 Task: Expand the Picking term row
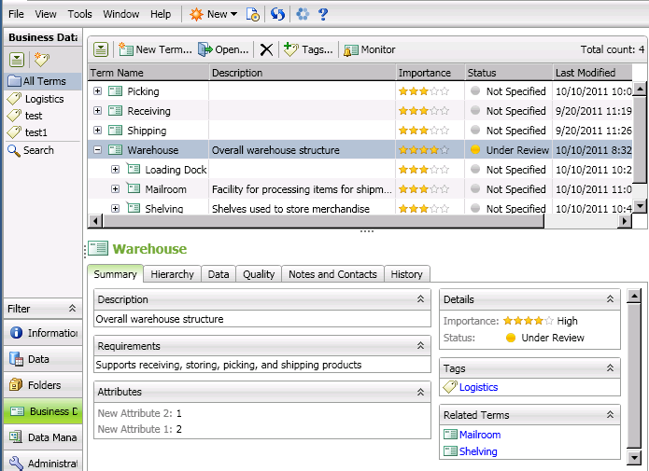[x=98, y=91]
